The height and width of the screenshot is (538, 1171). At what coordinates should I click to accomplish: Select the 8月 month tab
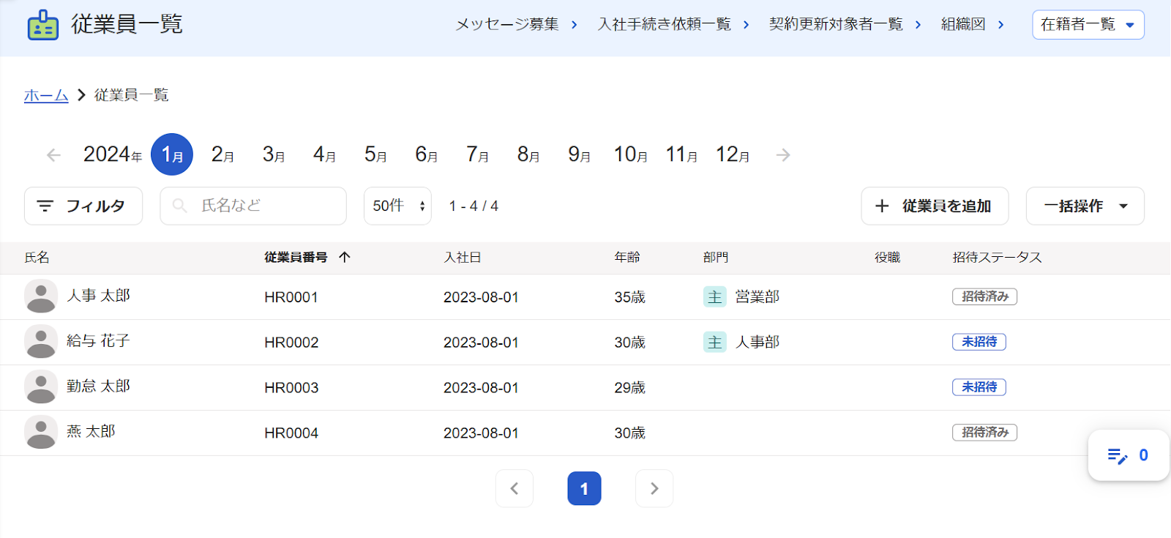pos(528,154)
